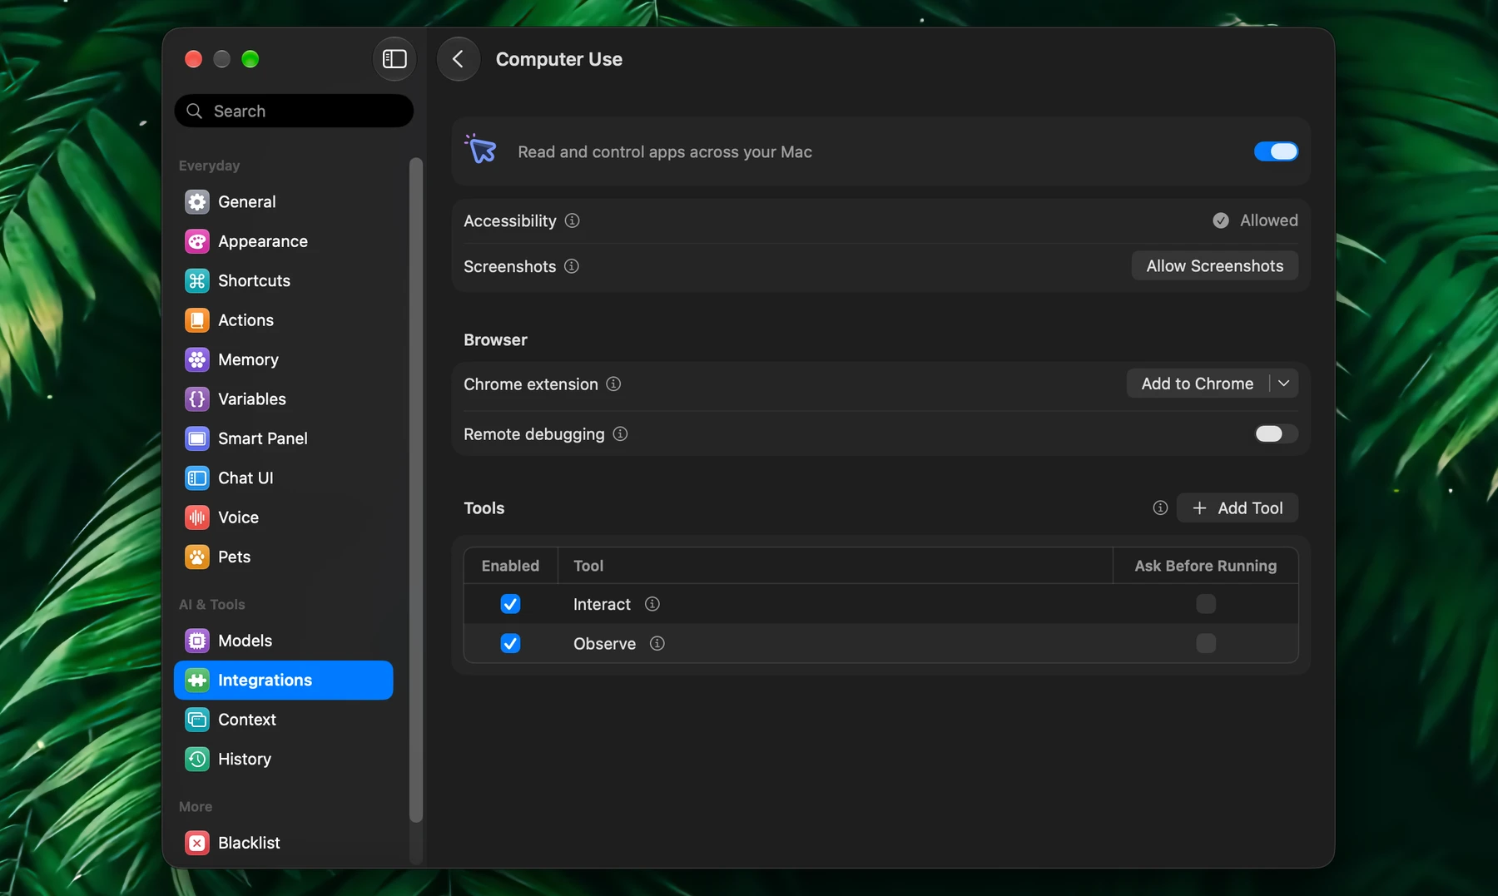1498x896 pixels.
Task: Uncheck the Enabled box for Interact
Action: click(510, 604)
